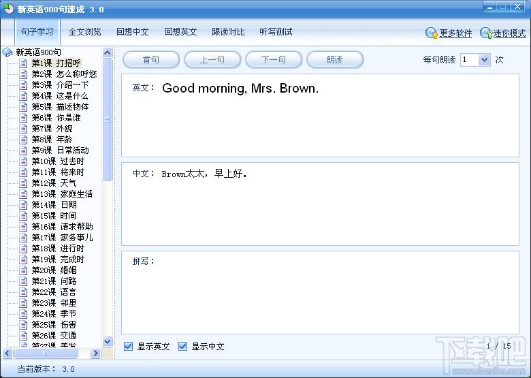Go to the 听写测试 tab
Viewport: 531px width, 378px height.
(276, 32)
